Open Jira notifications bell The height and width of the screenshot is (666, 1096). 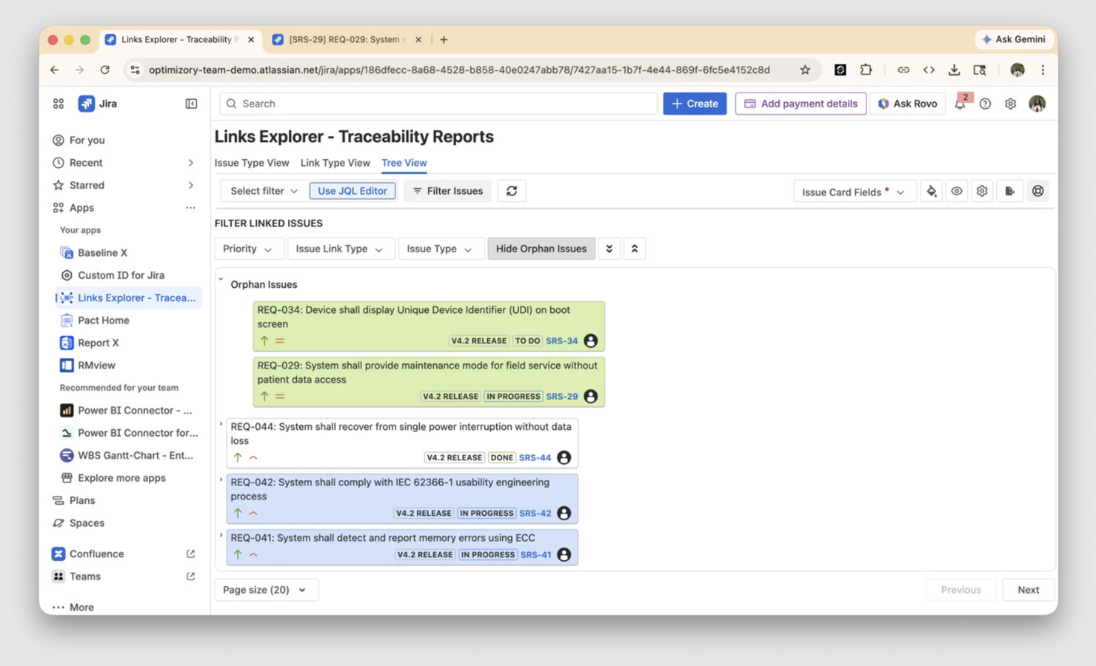960,104
